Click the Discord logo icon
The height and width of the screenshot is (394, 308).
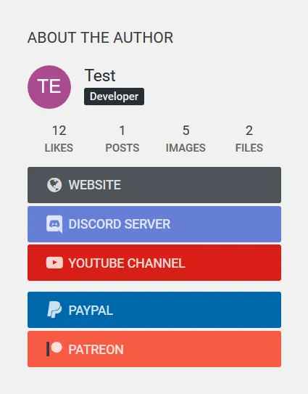coord(54,224)
